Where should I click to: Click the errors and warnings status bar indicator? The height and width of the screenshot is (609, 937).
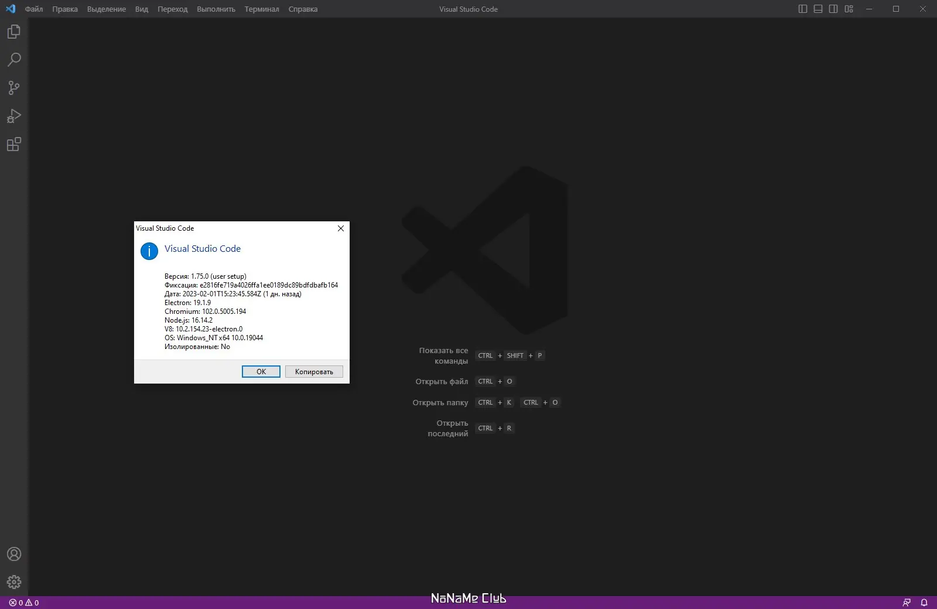click(24, 603)
